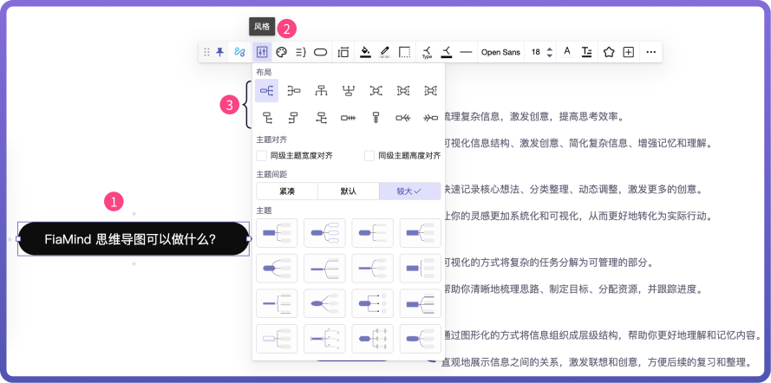Select the two-sided tree layout icon
Image resolution: width=771 pixels, height=383 pixels.
[321, 117]
